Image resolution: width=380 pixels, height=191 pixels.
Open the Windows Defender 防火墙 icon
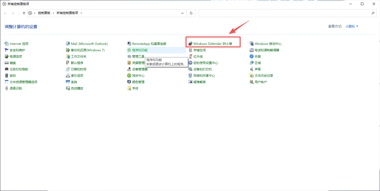(190, 44)
